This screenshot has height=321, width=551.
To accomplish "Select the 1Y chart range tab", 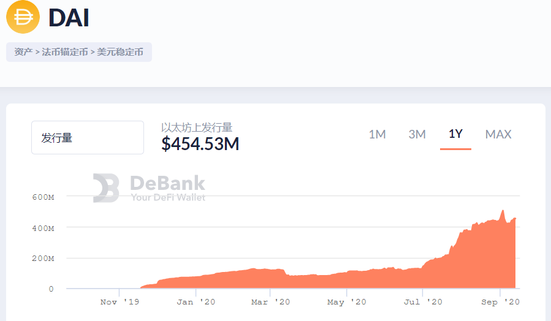I will [455, 134].
